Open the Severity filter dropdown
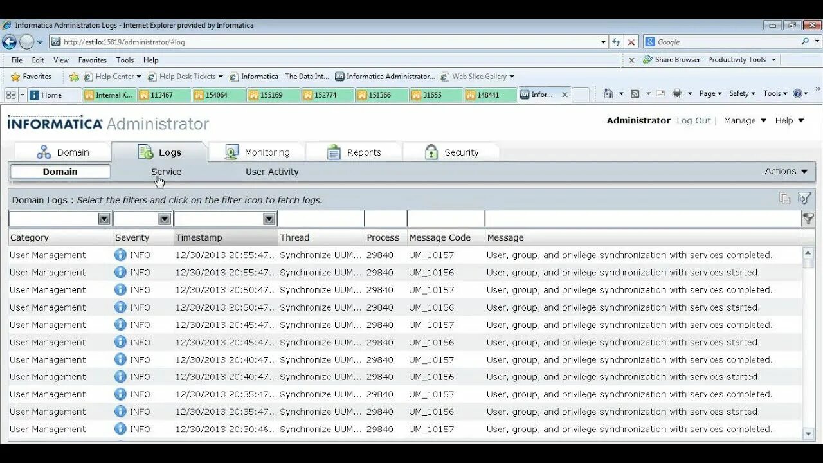 (165, 219)
